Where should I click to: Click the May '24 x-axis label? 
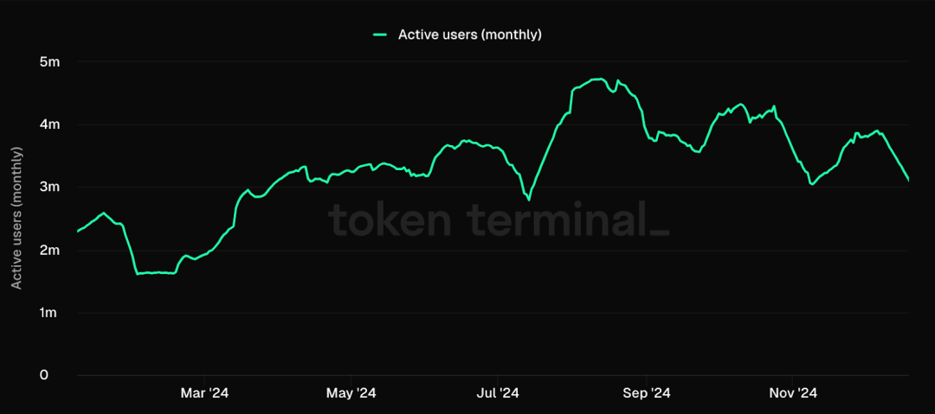point(351,393)
